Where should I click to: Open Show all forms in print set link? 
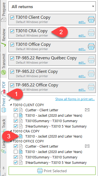(75, 99)
